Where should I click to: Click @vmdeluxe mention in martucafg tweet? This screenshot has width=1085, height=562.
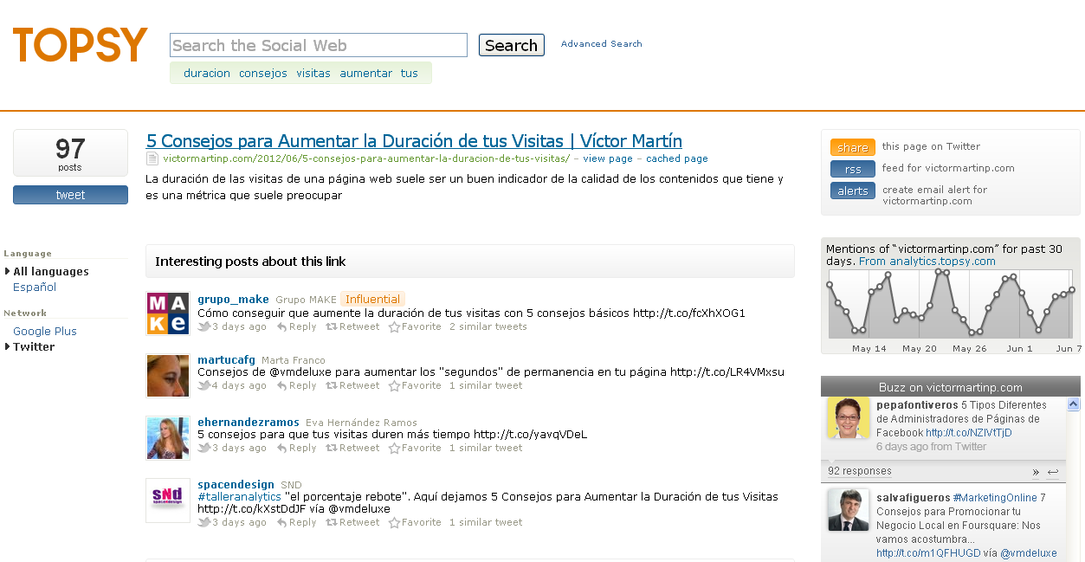click(299, 372)
